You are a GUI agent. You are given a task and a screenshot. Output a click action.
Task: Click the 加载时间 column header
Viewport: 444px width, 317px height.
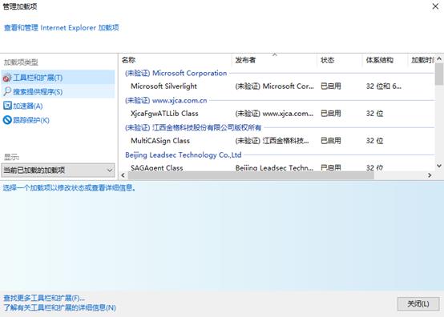pyautogui.click(x=422, y=60)
